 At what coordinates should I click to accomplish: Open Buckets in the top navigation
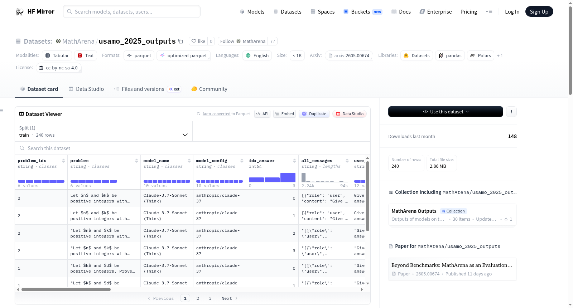(363, 12)
